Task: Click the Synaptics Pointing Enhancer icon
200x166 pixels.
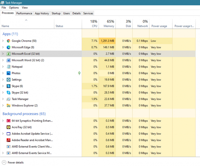Action: [8, 121]
